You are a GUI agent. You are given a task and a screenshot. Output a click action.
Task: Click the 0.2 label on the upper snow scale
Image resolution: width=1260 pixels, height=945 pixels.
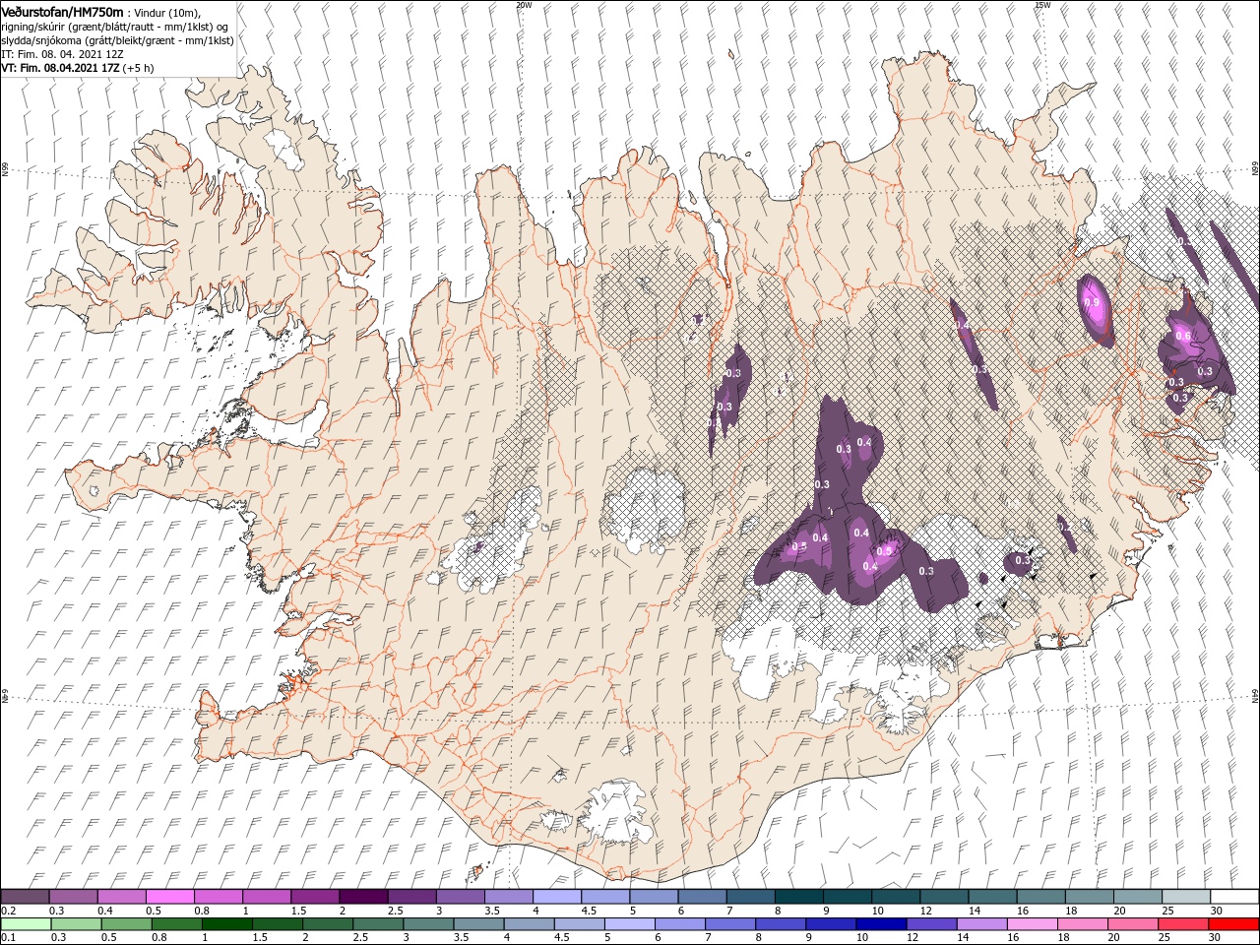coord(8,911)
